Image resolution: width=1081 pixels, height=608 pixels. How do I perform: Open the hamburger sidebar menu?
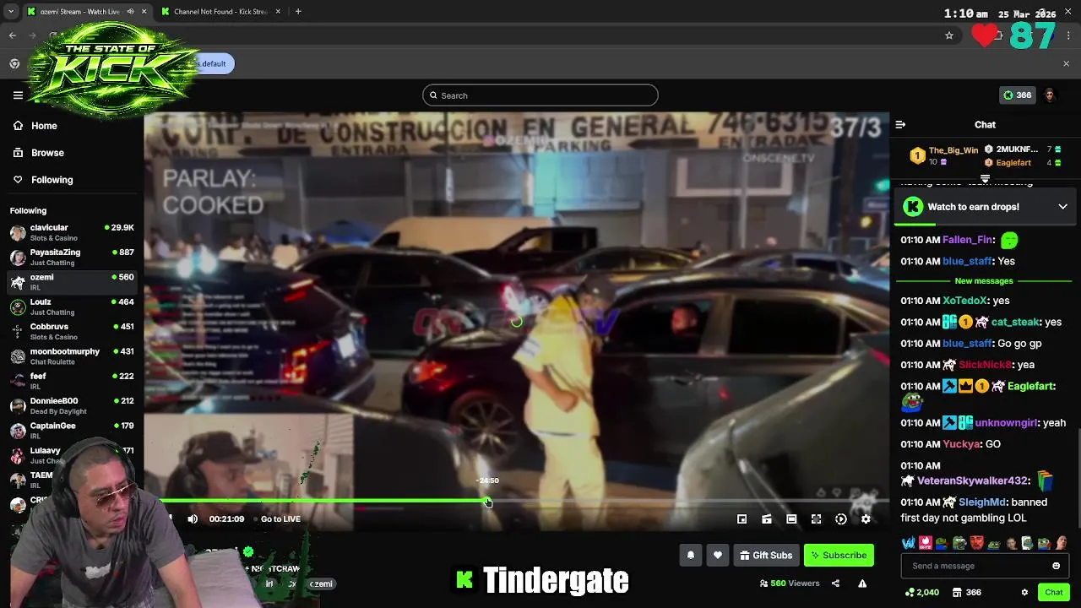pyautogui.click(x=18, y=95)
